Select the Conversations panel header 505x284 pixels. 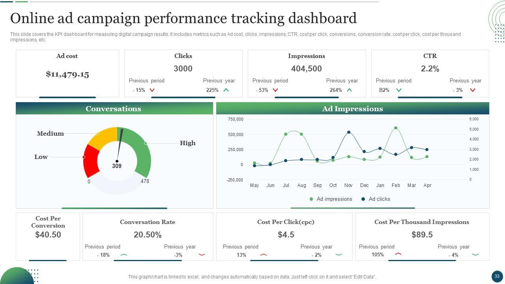pos(114,109)
